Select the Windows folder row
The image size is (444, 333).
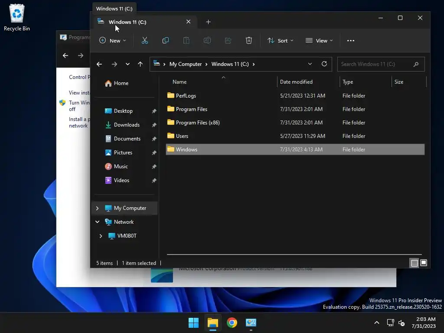(x=295, y=150)
